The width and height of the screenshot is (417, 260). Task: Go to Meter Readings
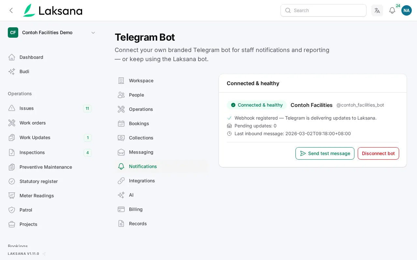[52, 196]
